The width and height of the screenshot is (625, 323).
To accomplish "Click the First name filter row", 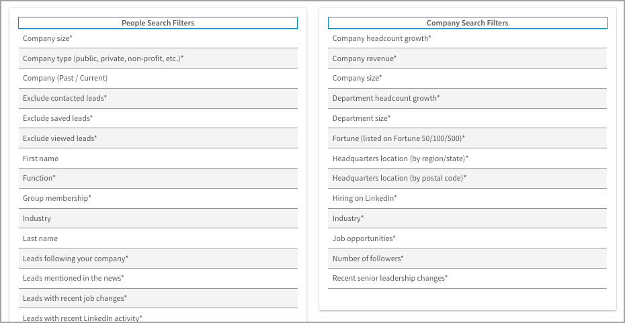I will [41, 158].
